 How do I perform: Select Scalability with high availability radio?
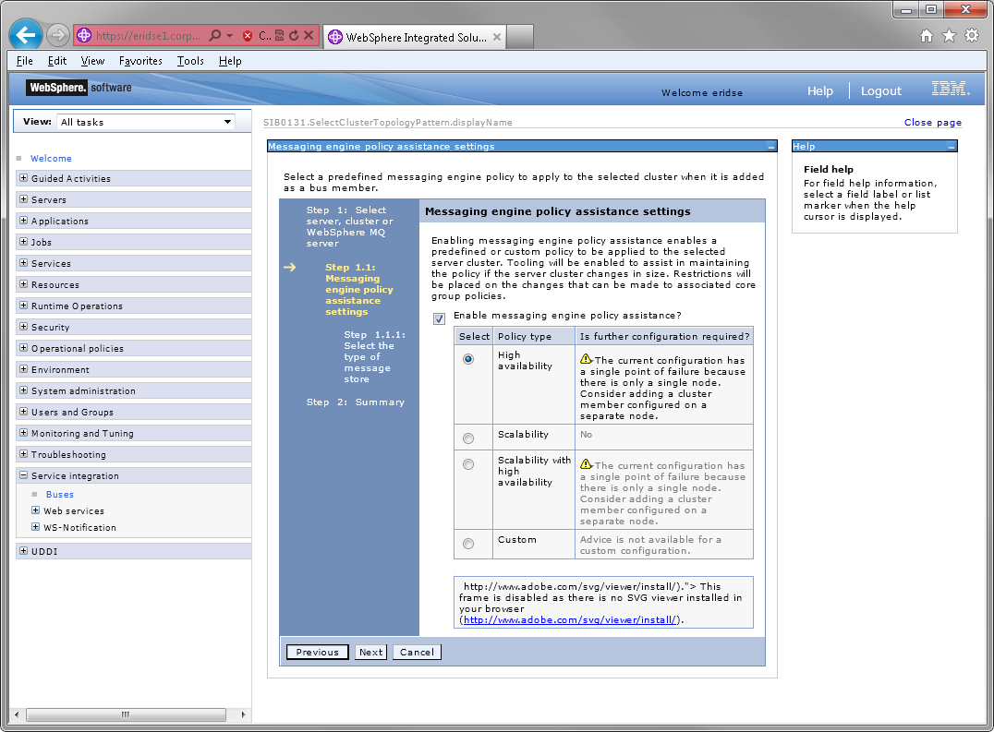pyautogui.click(x=467, y=465)
